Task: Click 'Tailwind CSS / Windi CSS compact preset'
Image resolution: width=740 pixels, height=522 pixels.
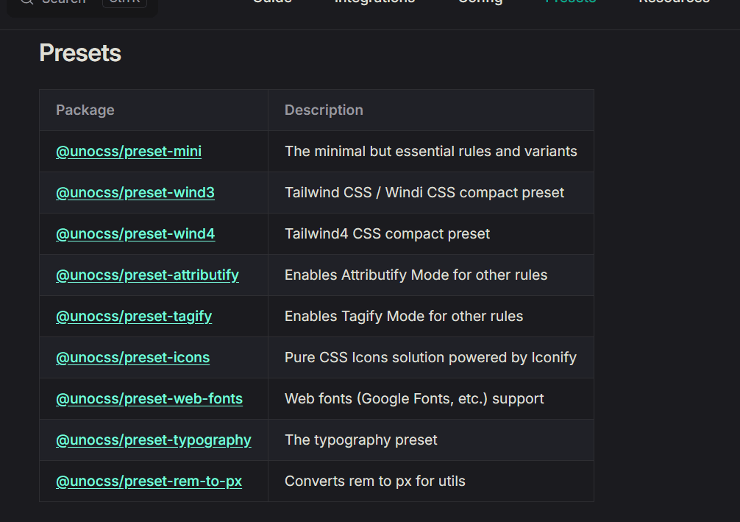Action: point(424,192)
